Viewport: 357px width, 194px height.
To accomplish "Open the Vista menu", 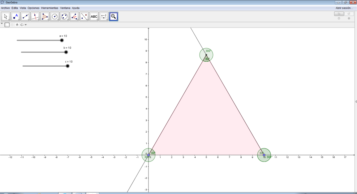I will click(x=23, y=8).
